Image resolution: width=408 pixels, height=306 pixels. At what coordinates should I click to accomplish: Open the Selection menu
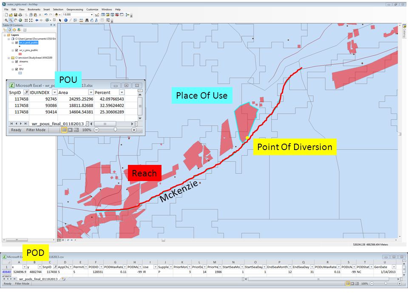[58, 9]
